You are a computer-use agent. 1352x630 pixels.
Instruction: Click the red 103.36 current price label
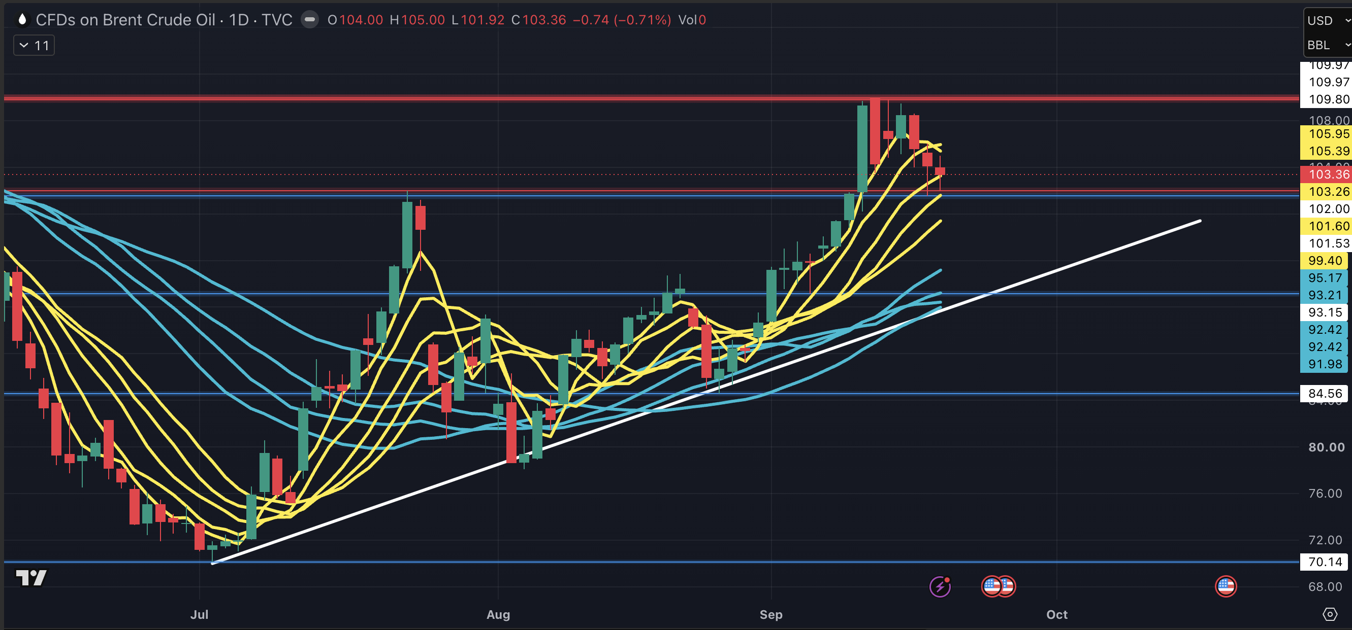click(1326, 174)
